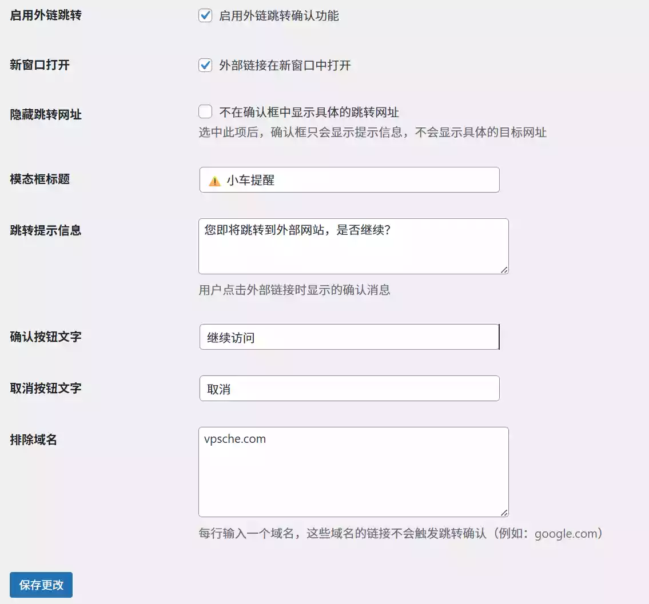Click the warning triangle in the modal title field
Viewport: 649px width, 604px height.
point(214,179)
